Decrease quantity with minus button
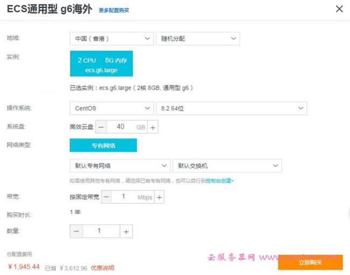The image size is (350, 275). pyautogui.click(x=76, y=231)
